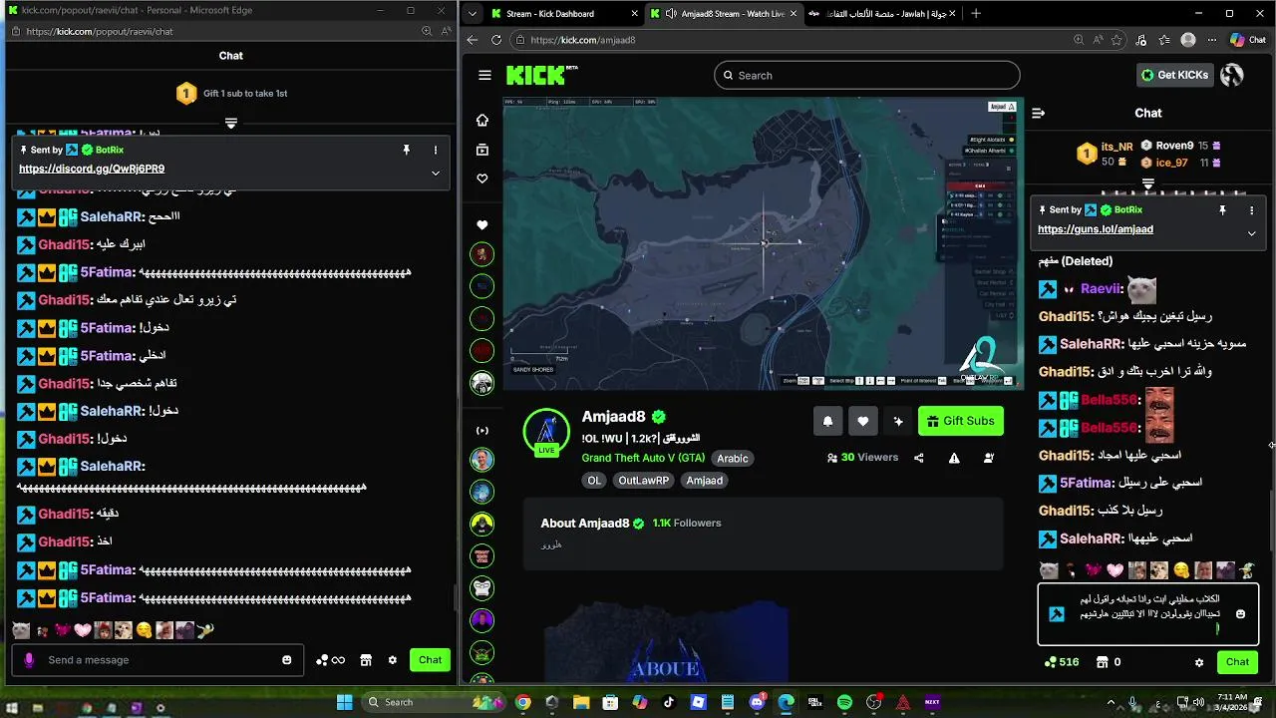Send message with main chat's Chat button
This screenshot has height=718, width=1276.
[1237, 662]
